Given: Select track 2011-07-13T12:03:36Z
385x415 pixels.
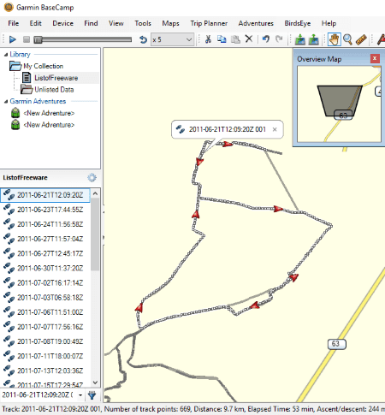Looking at the screenshot, I should pyautogui.click(x=45, y=371).
